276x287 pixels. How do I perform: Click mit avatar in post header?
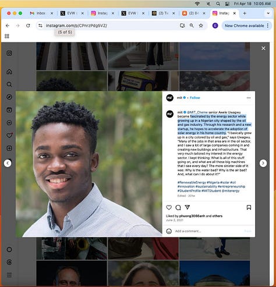pos(170,98)
